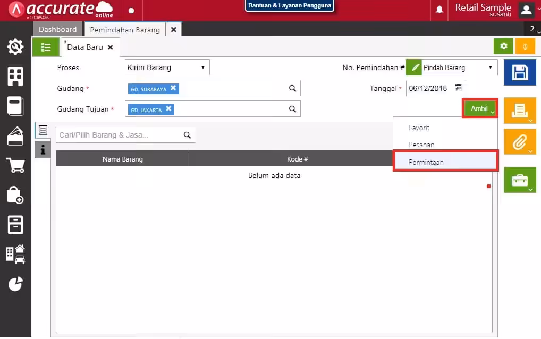Click the Kode # column header
This screenshot has width=541, height=339.
[298, 159]
